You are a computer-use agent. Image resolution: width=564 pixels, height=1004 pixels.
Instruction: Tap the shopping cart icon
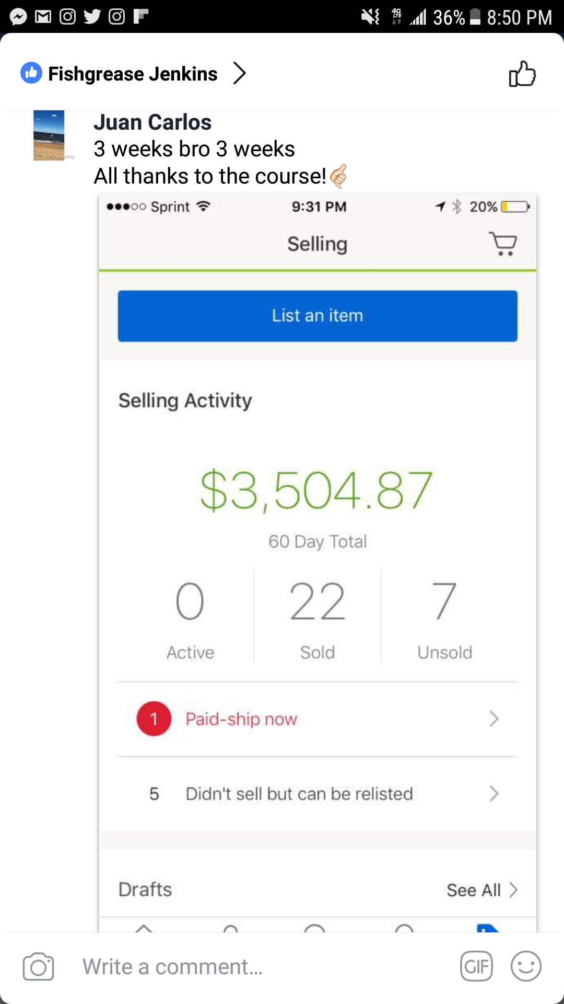[x=503, y=244]
